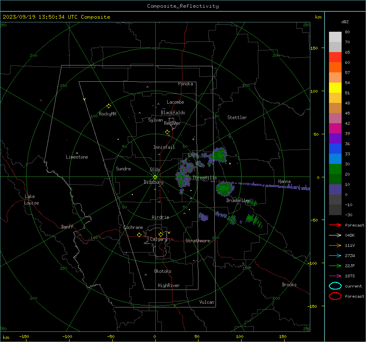366x342 pixels.
Task: Click the Vulcan city label
Action: pyautogui.click(x=207, y=302)
